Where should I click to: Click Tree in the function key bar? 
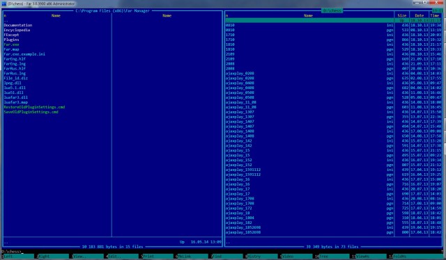click(334, 257)
